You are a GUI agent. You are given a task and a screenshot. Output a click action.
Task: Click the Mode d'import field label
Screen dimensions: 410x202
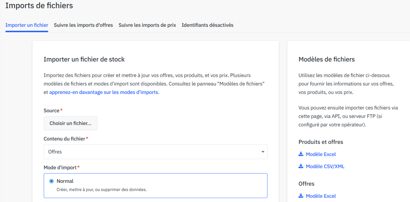click(60, 168)
